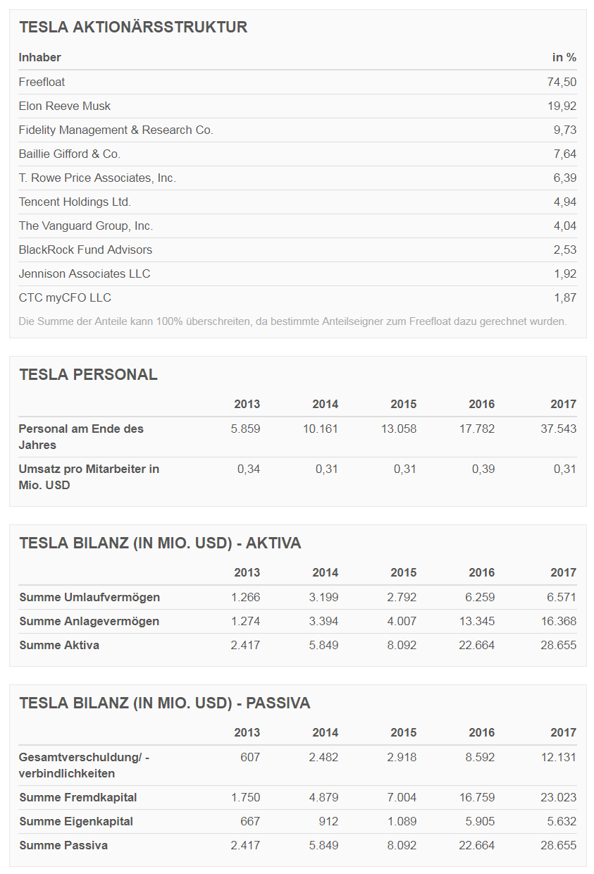Select Summe Fremdkapital row label

click(78, 797)
